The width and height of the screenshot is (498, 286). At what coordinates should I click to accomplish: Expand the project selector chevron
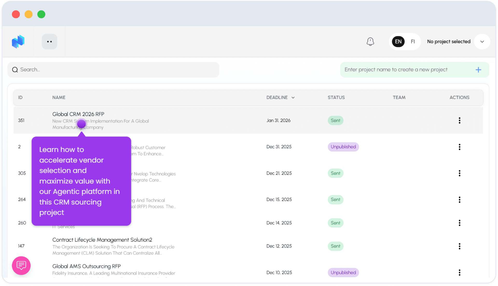pos(482,41)
